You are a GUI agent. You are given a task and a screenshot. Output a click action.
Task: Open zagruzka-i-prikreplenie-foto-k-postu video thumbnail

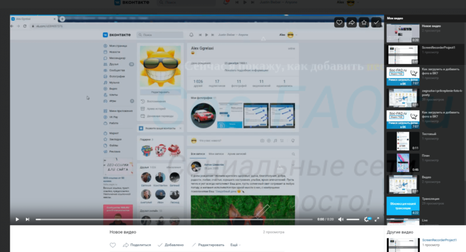click(403, 98)
